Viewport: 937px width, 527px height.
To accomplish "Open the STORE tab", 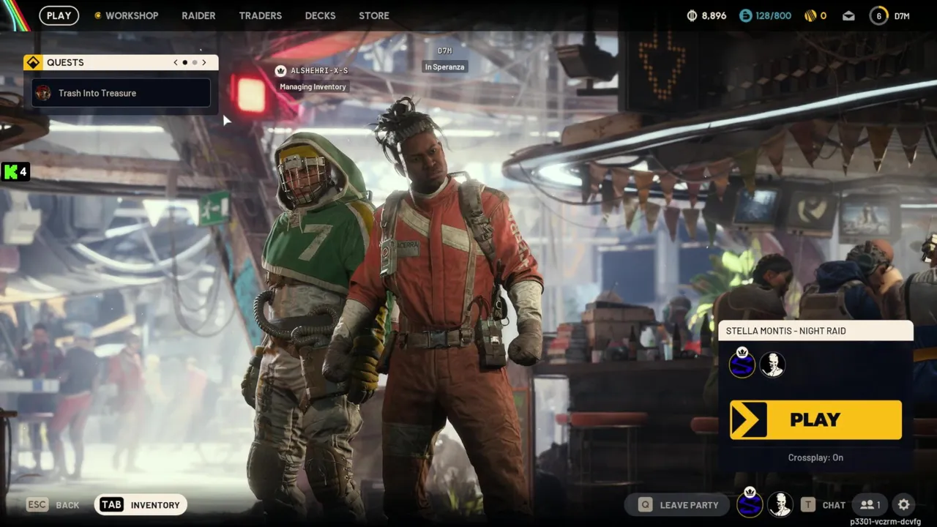I will 374,15.
